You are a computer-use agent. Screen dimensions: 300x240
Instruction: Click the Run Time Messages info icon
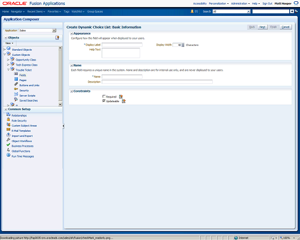[8, 155]
